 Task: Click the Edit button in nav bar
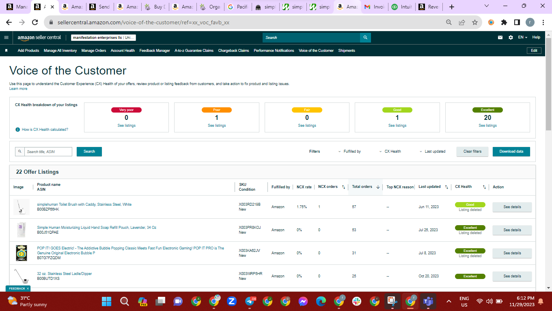point(534,51)
